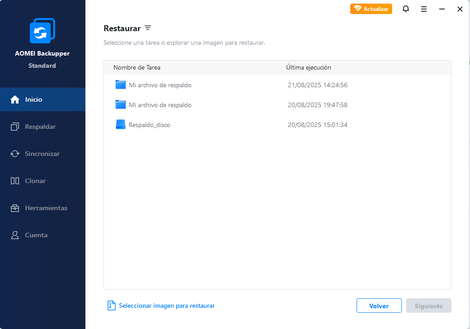Sort by Última ejecución column header
The width and height of the screenshot is (470, 329).
[x=309, y=67]
